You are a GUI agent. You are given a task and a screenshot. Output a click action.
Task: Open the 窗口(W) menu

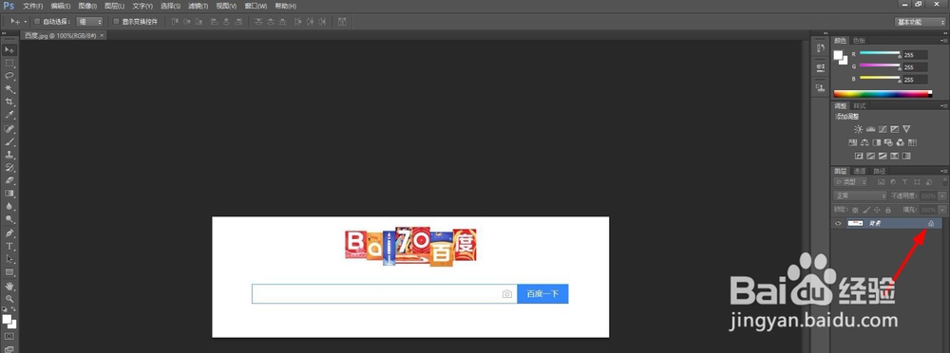(256, 6)
